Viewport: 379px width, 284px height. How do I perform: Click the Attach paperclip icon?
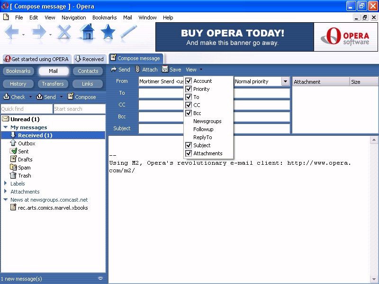(x=138, y=70)
